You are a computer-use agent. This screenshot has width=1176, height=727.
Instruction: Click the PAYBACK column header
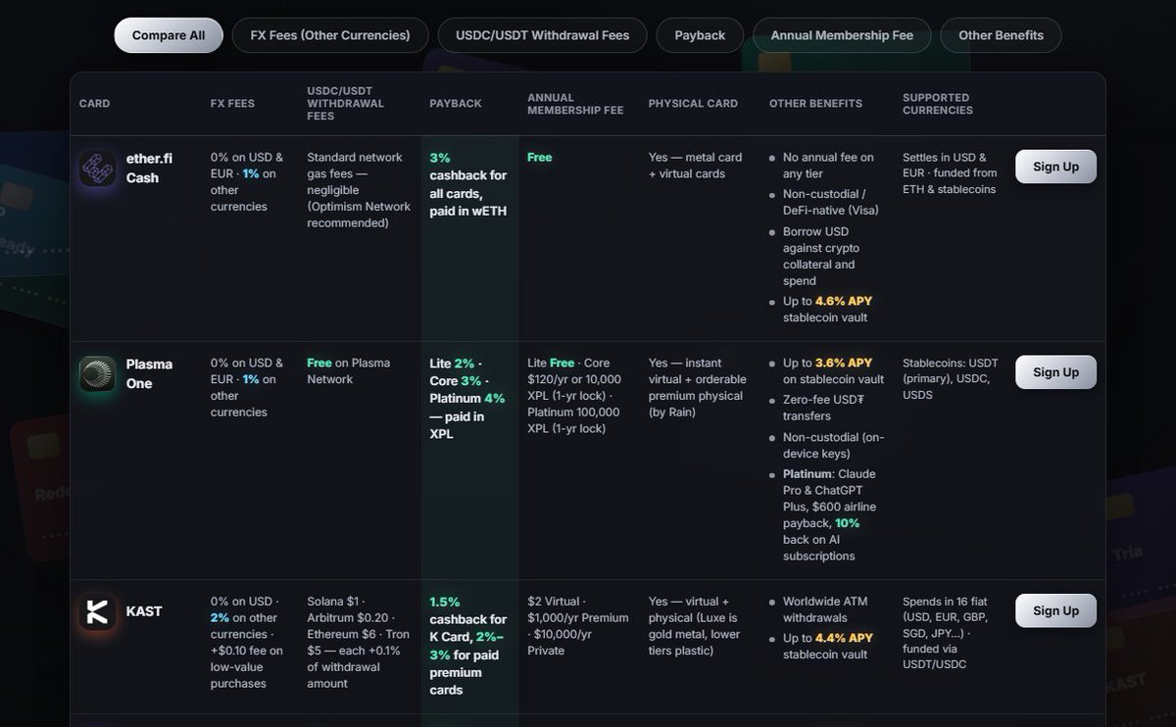[x=456, y=104]
